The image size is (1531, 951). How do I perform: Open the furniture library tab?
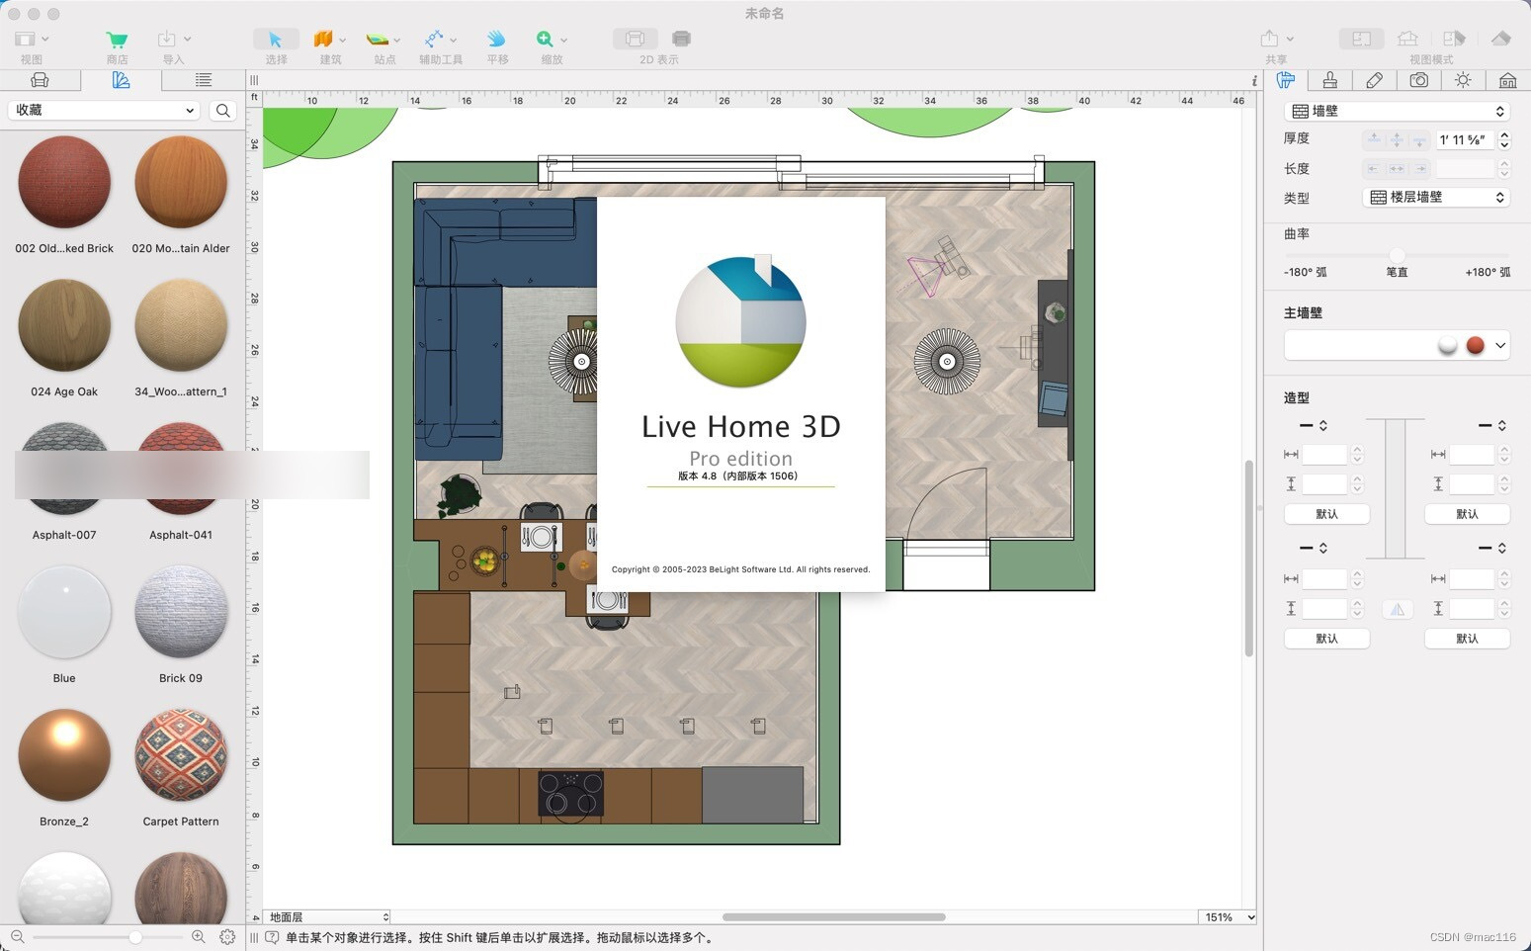tap(40, 80)
